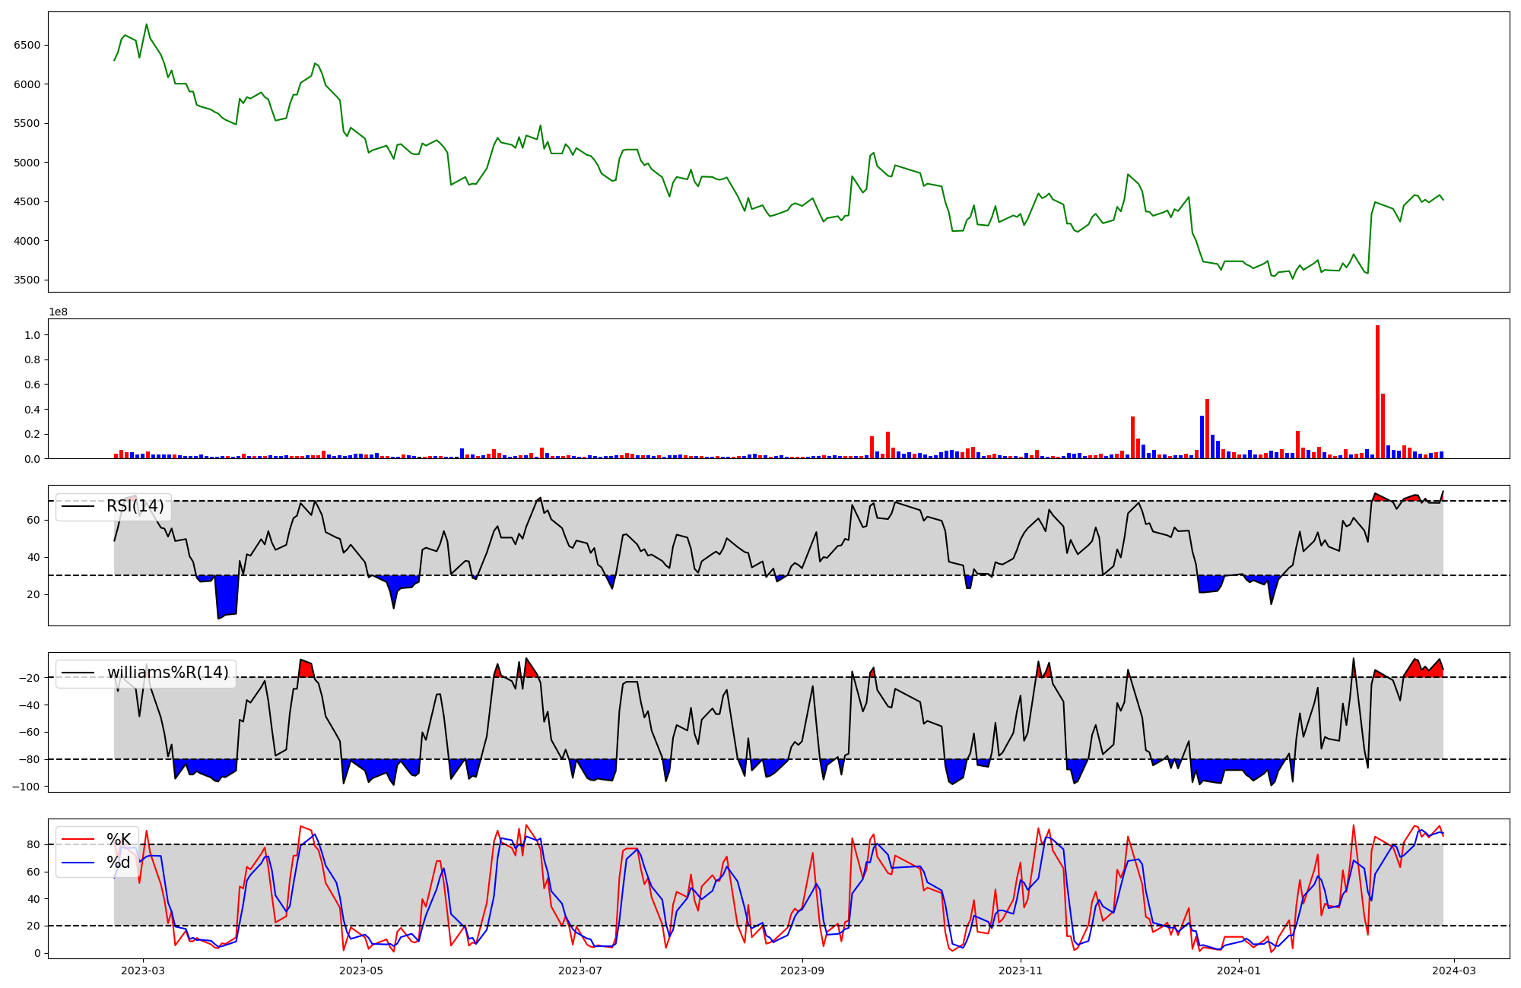
Task: Click the 6500 price axis label
Action: pyautogui.click(x=27, y=45)
